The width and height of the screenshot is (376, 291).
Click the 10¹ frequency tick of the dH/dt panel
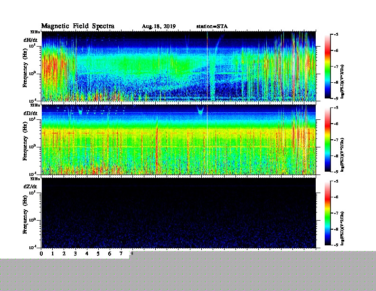(x=33, y=46)
